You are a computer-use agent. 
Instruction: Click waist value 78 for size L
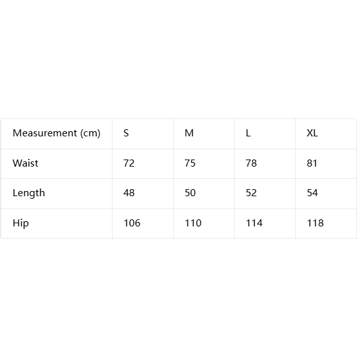click(265, 163)
